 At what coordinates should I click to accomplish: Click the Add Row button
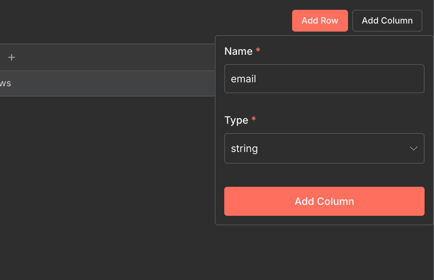pyautogui.click(x=320, y=20)
